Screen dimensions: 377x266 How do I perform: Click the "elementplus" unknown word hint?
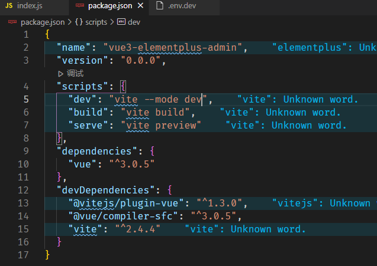tap(324, 47)
